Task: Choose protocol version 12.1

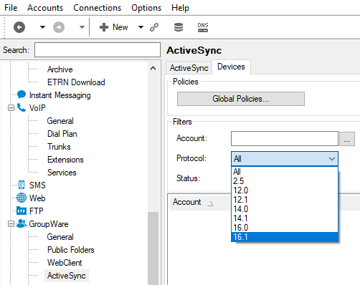Action: [285, 200]
